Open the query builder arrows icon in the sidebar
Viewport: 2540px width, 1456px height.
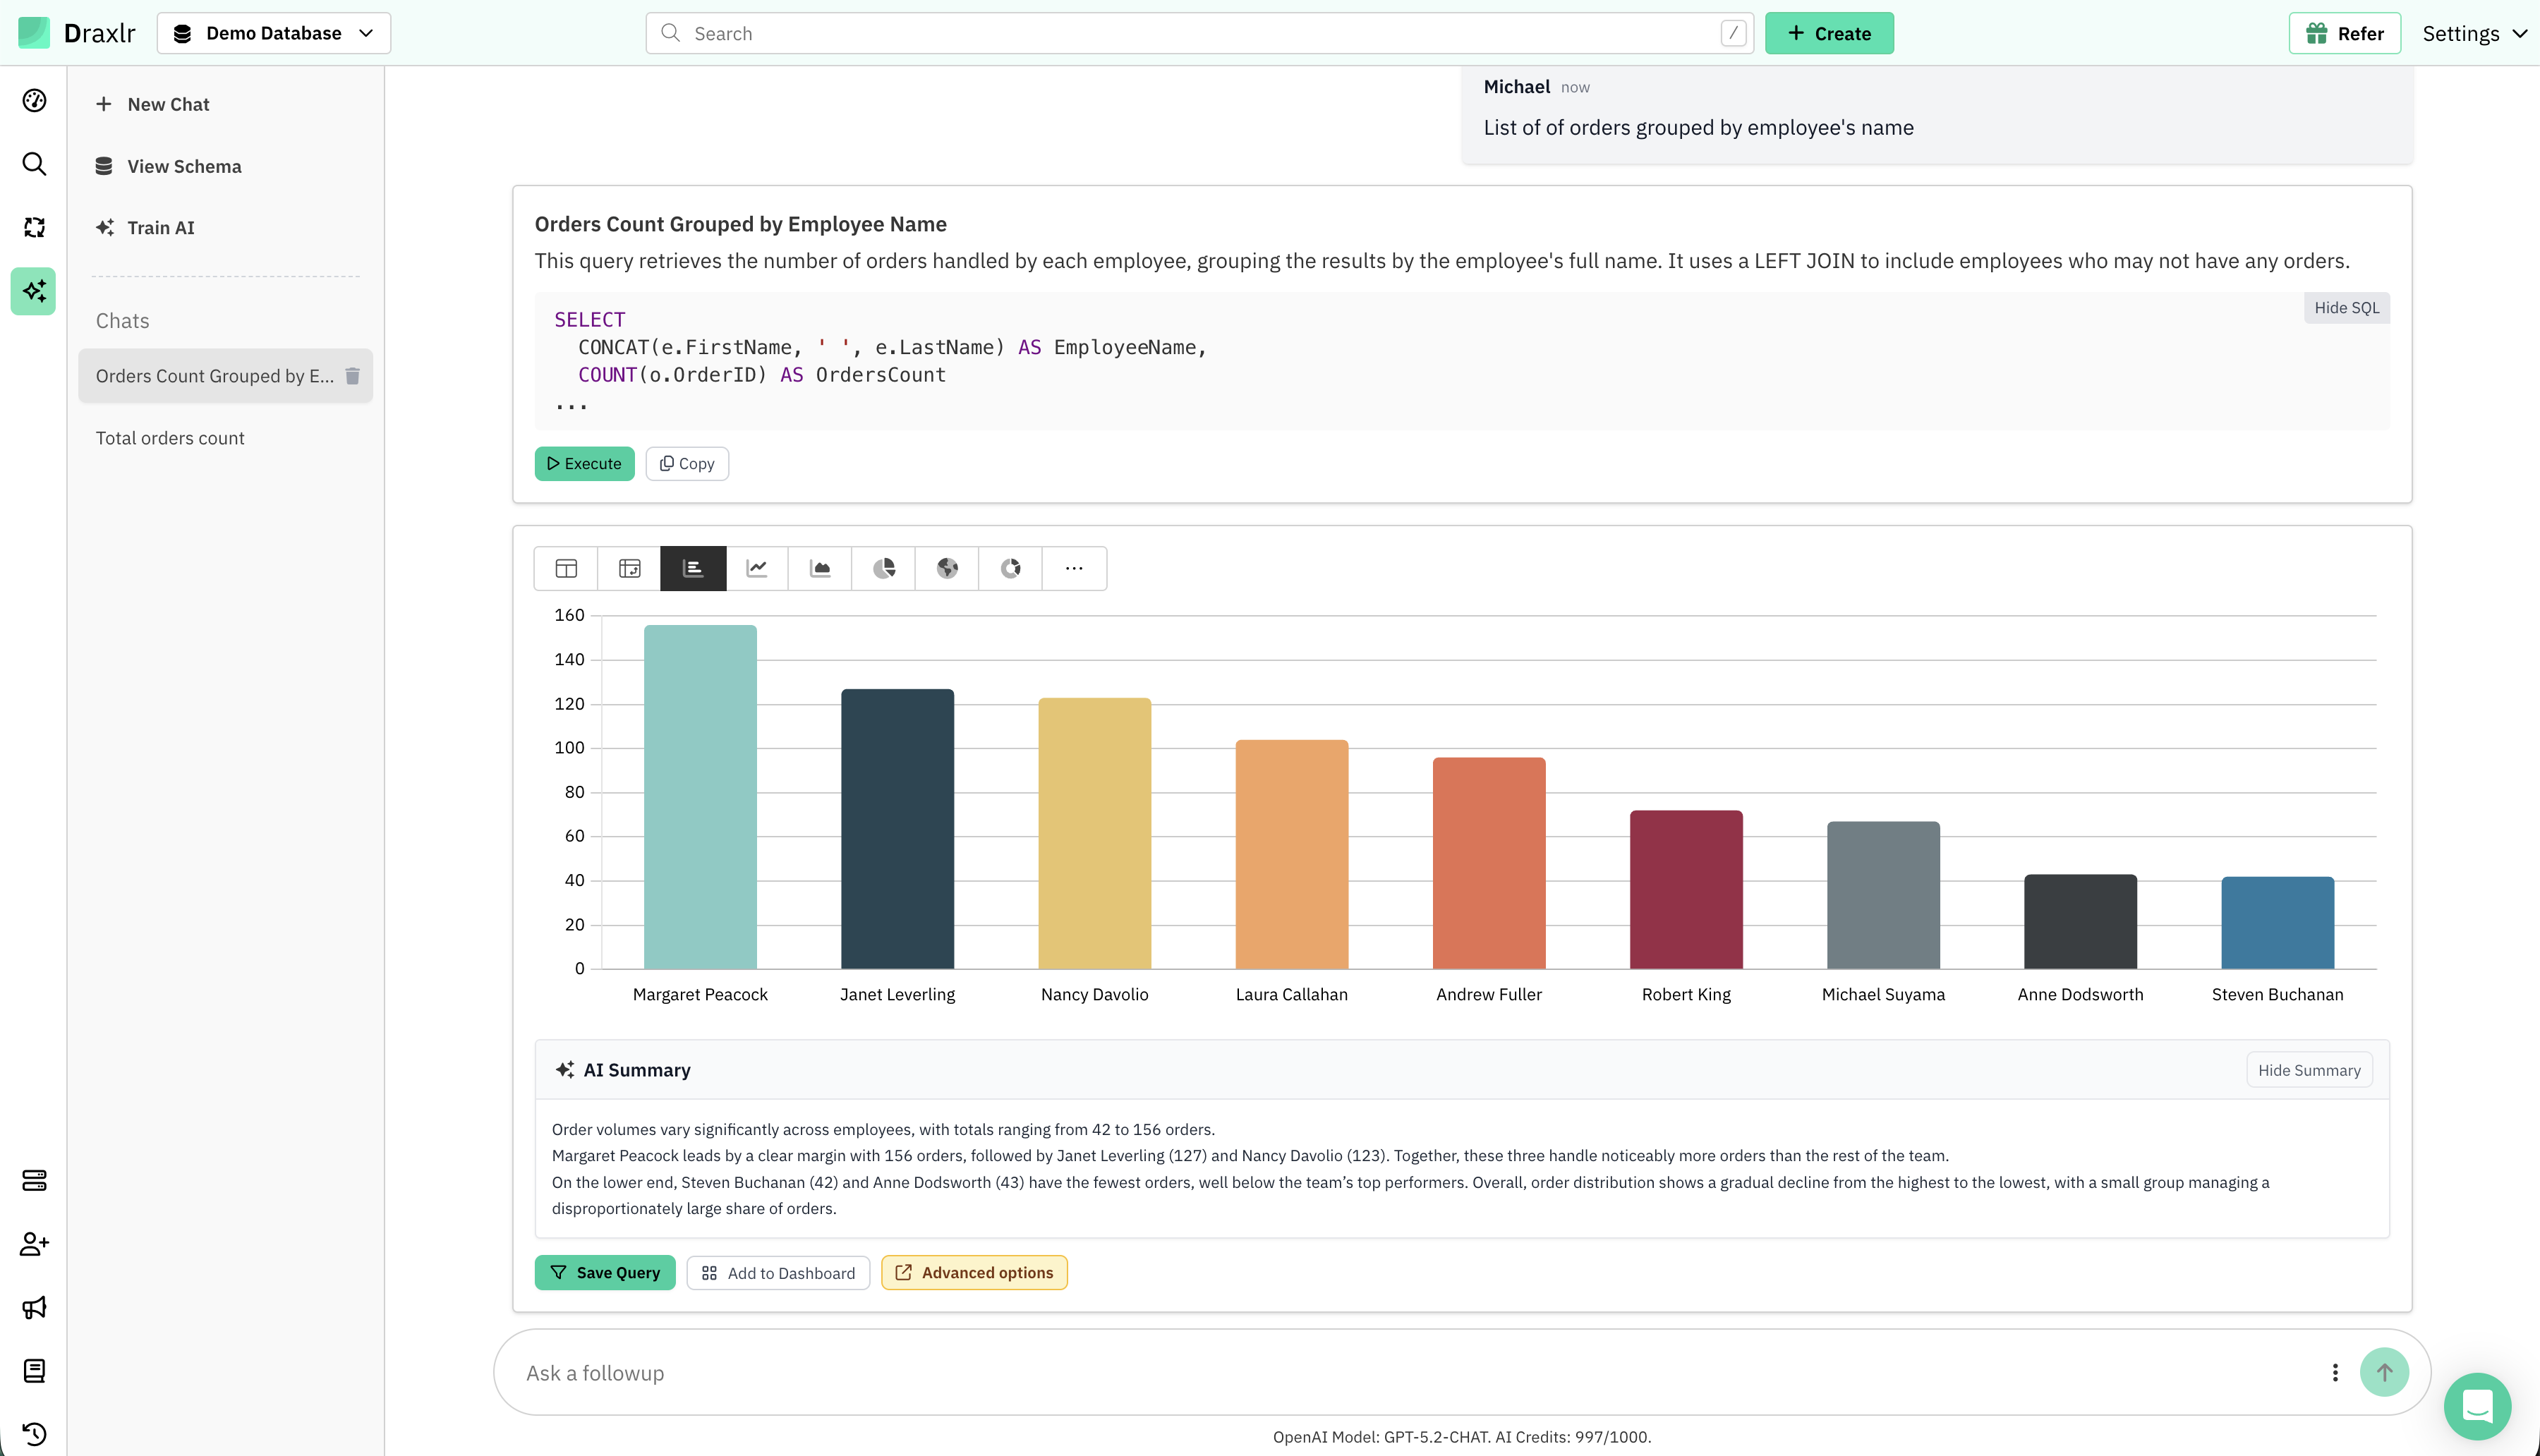34,227
